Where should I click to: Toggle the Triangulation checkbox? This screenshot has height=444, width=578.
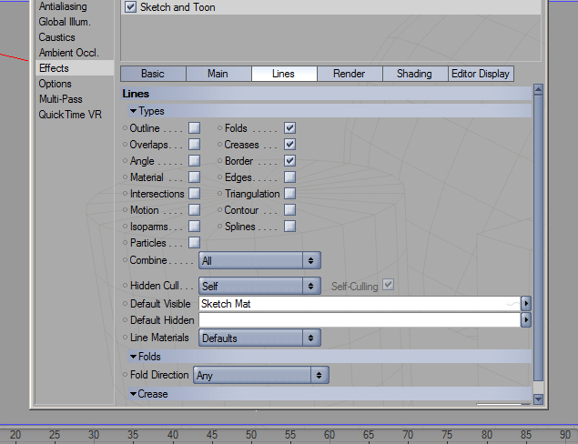point(289,194)
